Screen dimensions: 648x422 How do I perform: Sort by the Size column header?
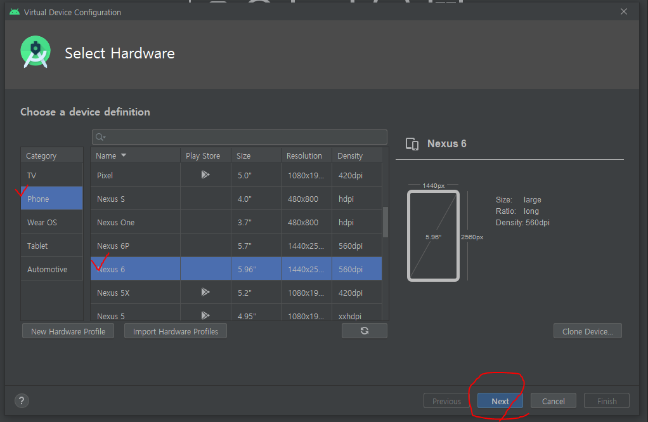point(256,155)
